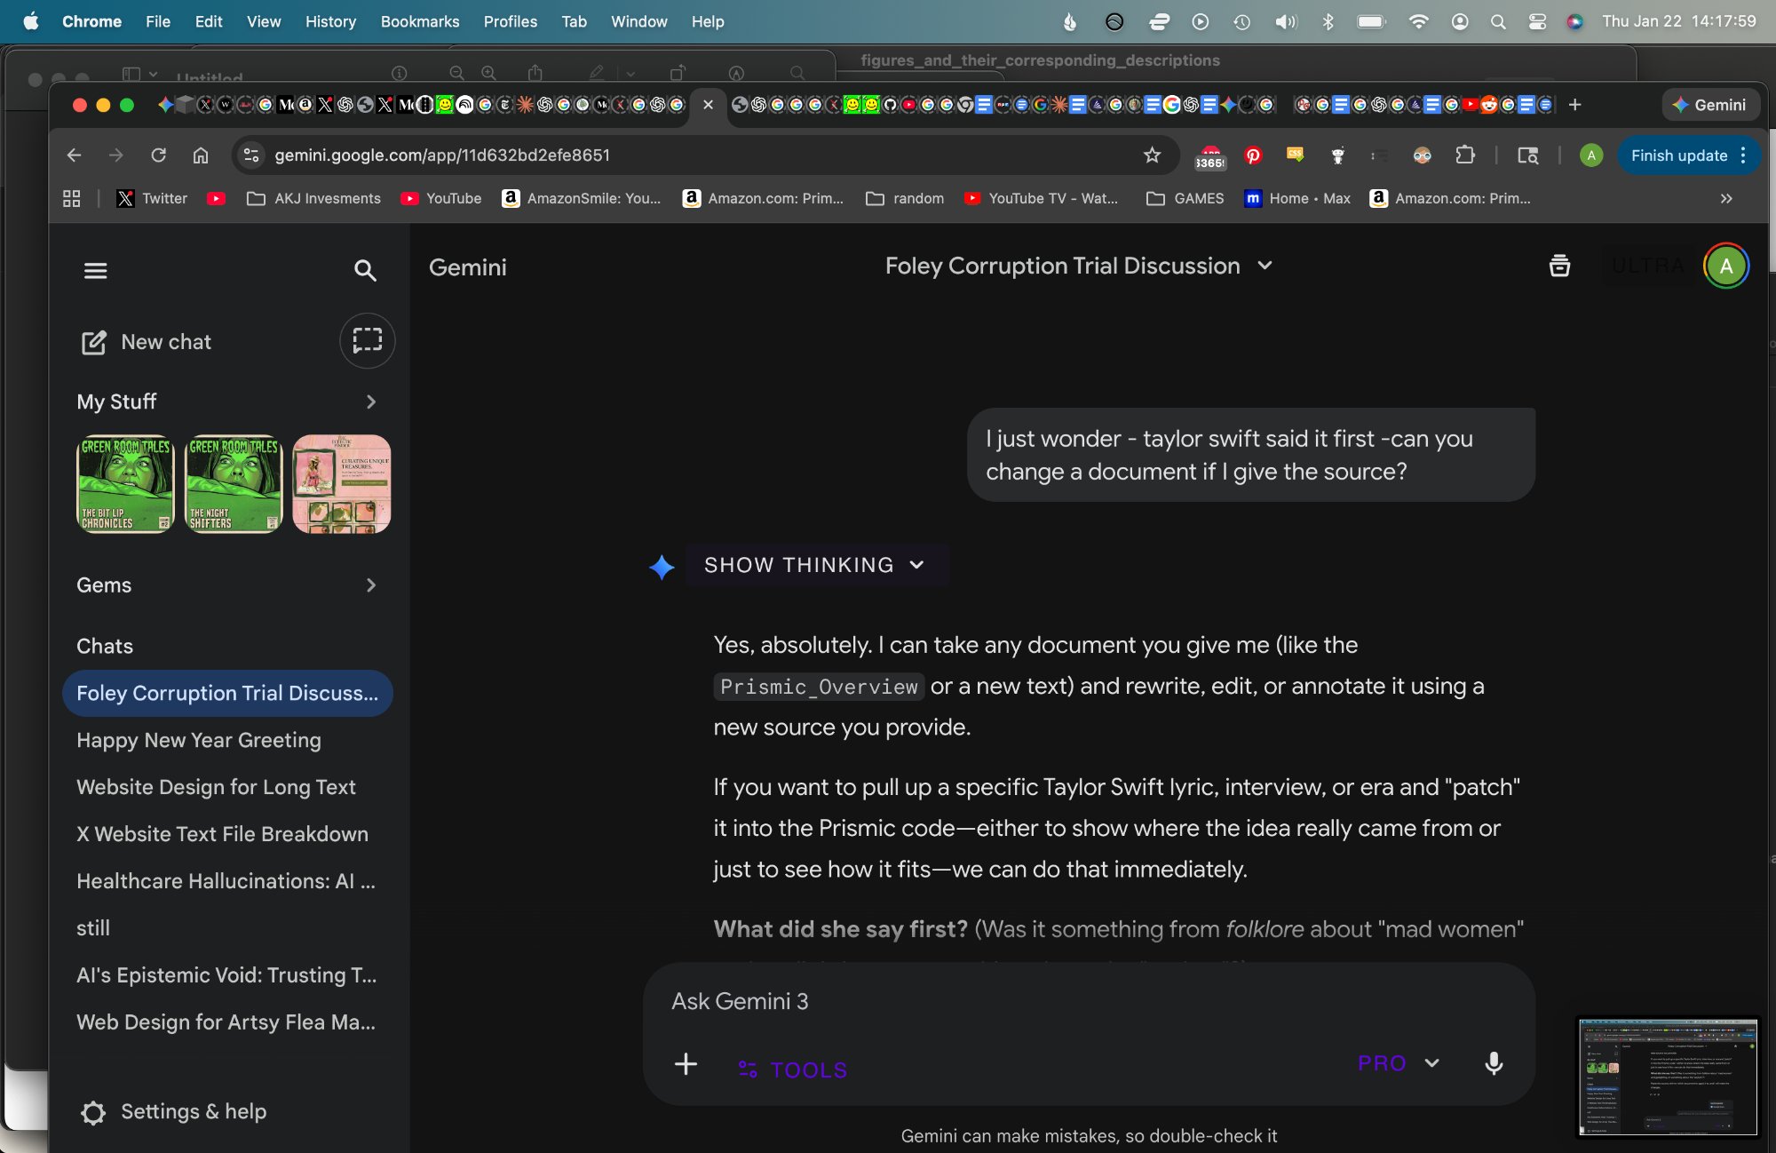Click the Finish update button

[1678, 155]
